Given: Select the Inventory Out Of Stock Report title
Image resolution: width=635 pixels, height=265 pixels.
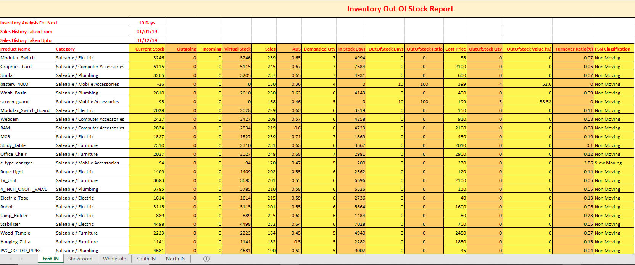Looking at the screenshot, I should pyautogui.click(x=400, y=9).
